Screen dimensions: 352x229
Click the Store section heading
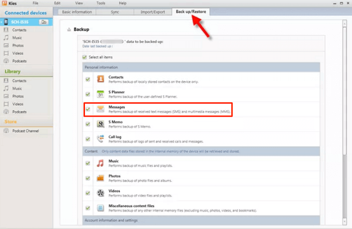(11, 122)
